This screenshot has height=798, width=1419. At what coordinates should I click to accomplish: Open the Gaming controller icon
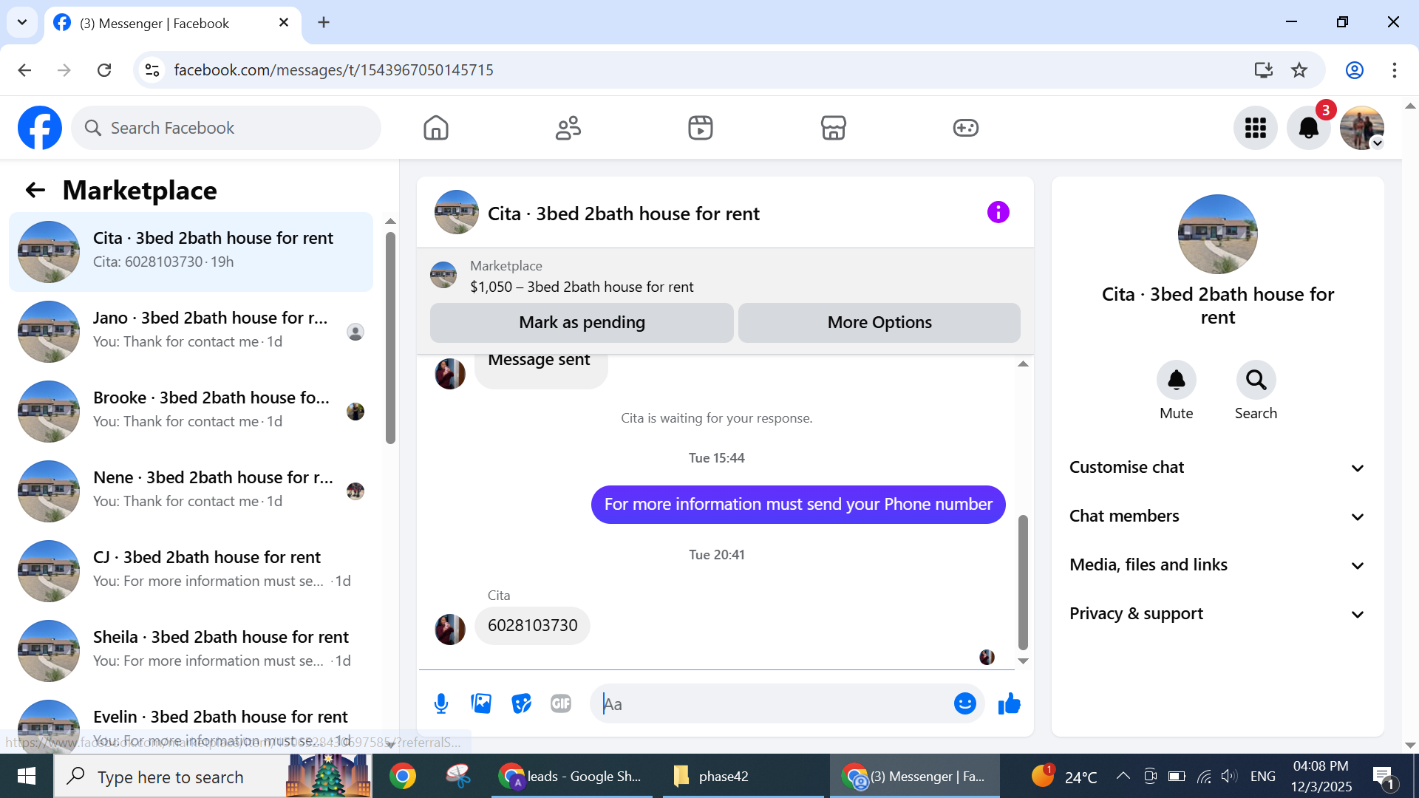[x=965, y=128]
